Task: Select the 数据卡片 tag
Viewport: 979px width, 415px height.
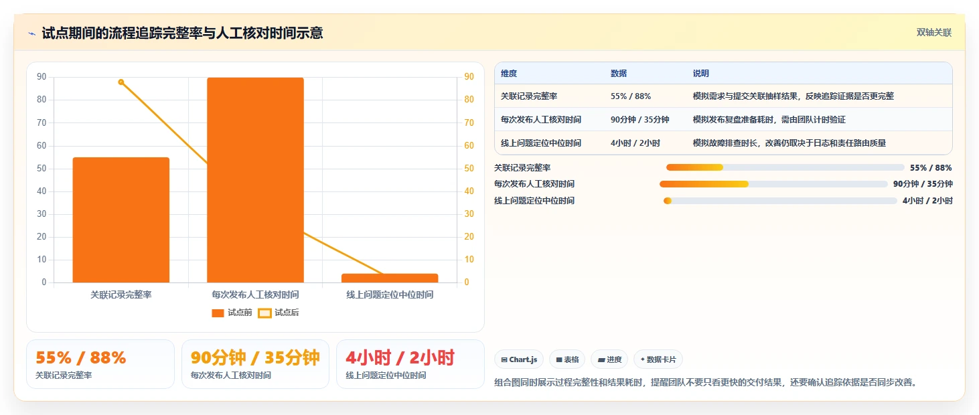Action: pyautogui.click(x=658, y=359)
